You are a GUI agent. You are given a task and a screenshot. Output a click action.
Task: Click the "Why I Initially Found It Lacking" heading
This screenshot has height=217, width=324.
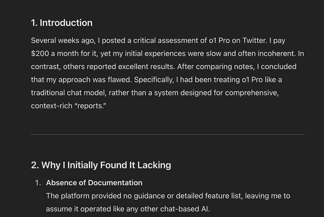[x=101, y=165]
